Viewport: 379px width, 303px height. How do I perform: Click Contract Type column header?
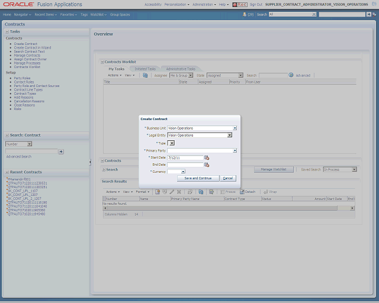(242, 199)
